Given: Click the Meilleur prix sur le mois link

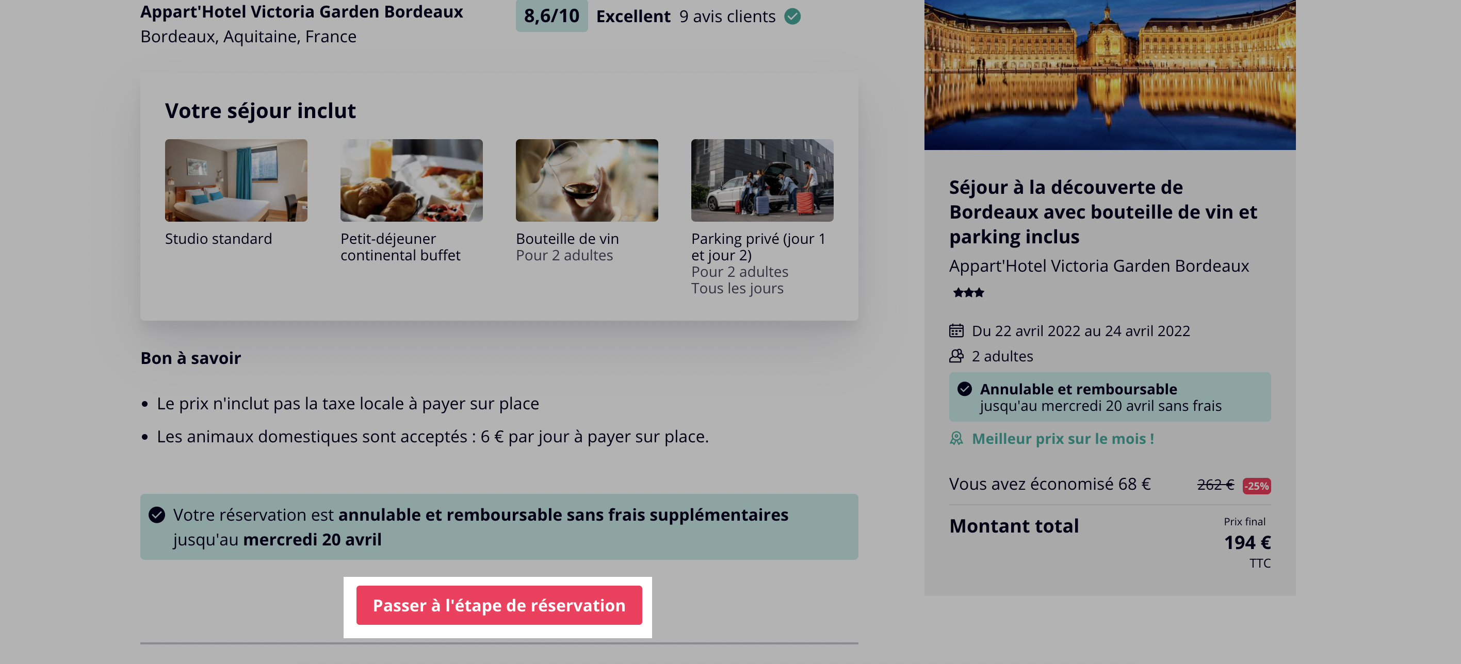Looking at the screenshot, I should coord(1062,439).
